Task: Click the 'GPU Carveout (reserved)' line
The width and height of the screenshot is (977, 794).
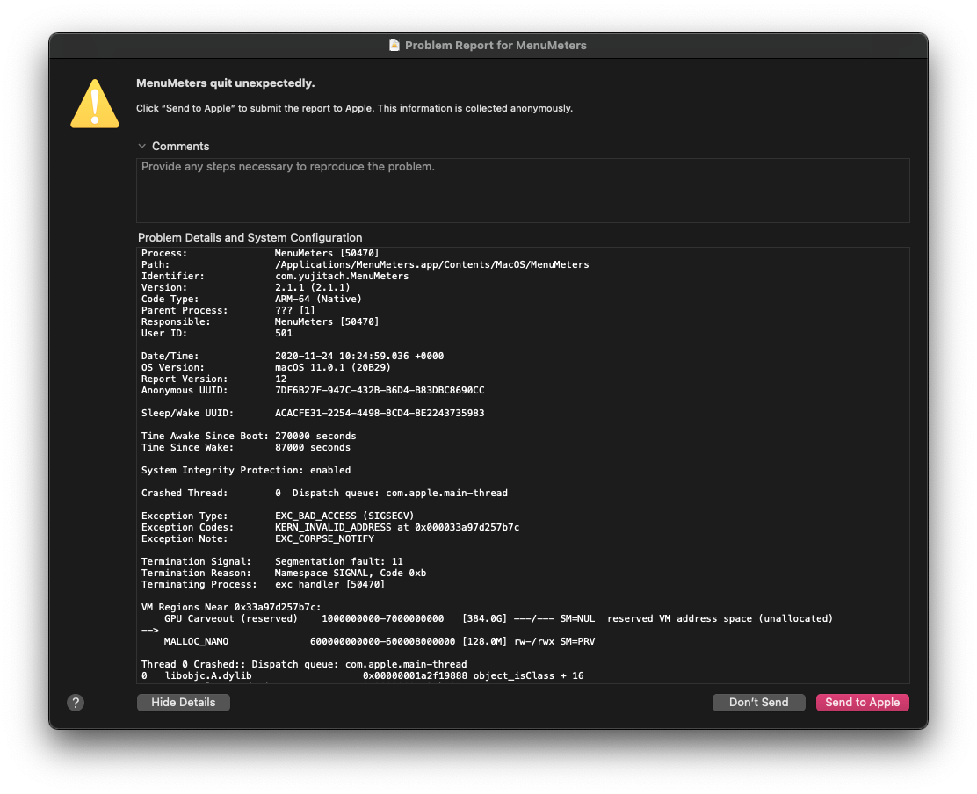Action: [498, 618]
